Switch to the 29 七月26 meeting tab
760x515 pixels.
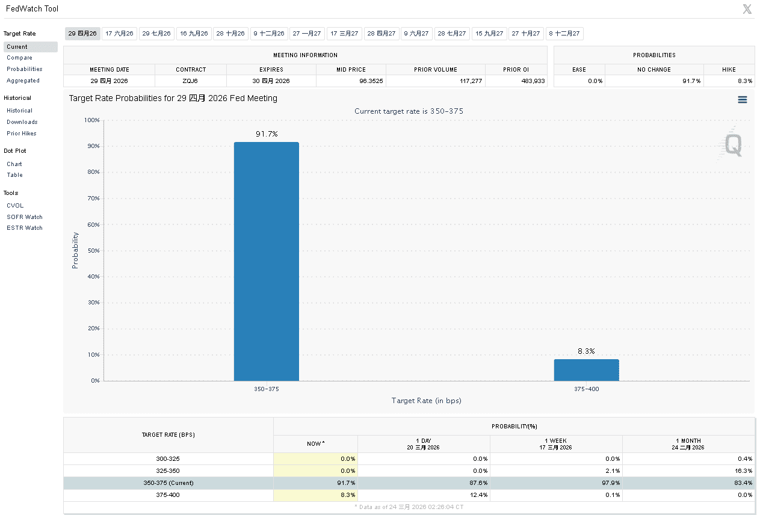[156, 34]
